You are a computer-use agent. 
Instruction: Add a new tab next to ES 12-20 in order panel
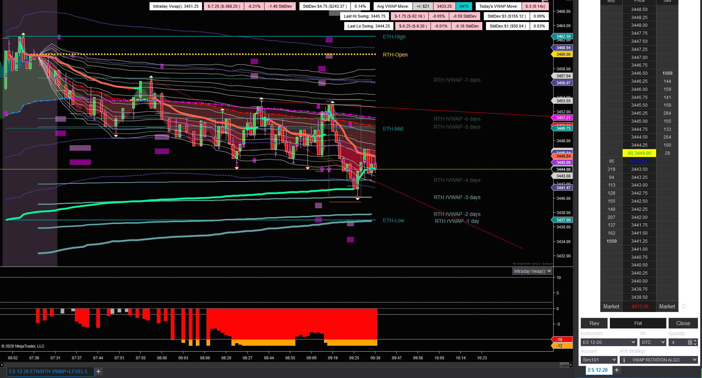[617, 370]
